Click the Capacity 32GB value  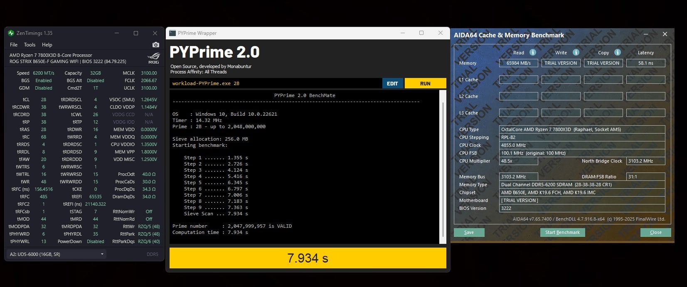(x=96, y=73)
